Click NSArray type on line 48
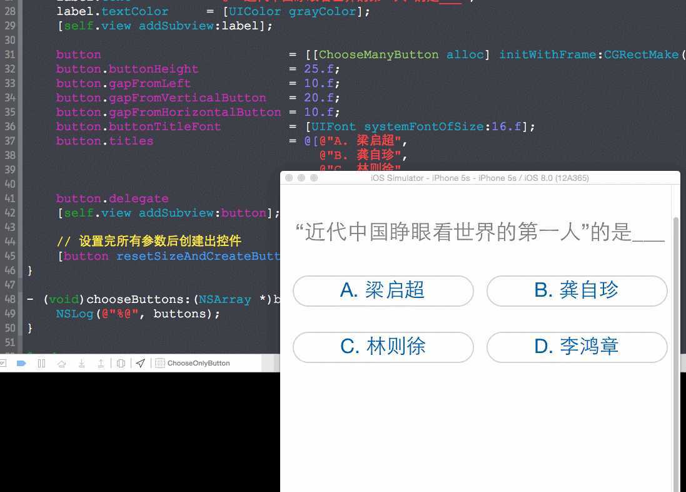The height and width of the screenshot is (492, 686). (225, 299)
